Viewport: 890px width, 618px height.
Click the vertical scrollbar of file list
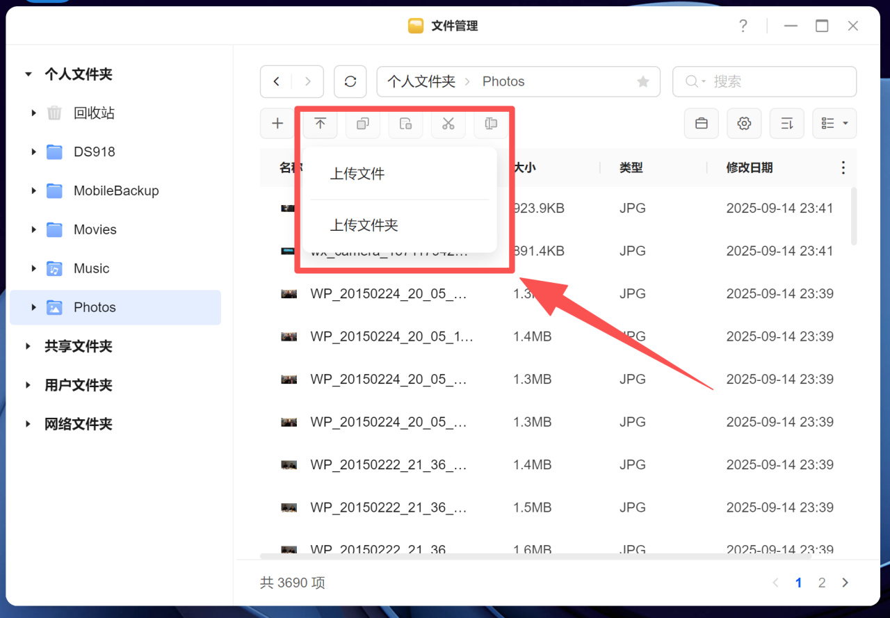(x=855, y=216)
